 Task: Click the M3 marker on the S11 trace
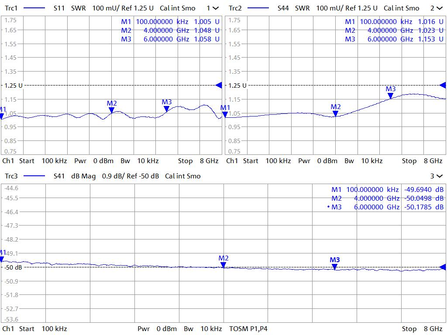pos(166,109)
